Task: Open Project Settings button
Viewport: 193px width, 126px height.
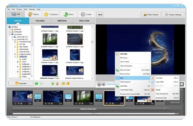Action: click(x=173, y=15)
